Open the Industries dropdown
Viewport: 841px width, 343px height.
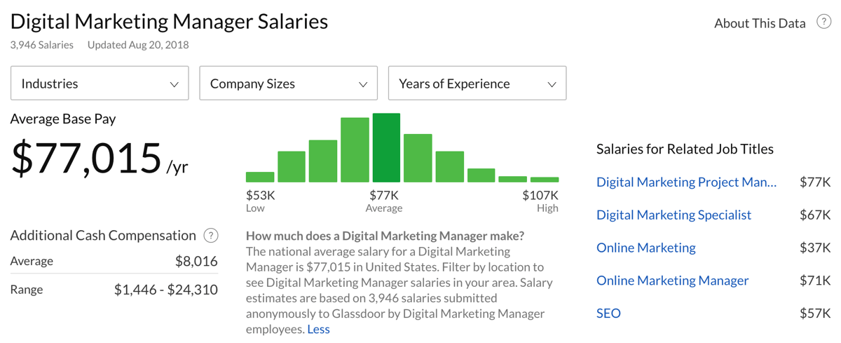[x=100, y=83]
